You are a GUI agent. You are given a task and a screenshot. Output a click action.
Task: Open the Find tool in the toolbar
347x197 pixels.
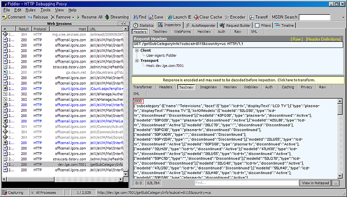click(139, 17)
